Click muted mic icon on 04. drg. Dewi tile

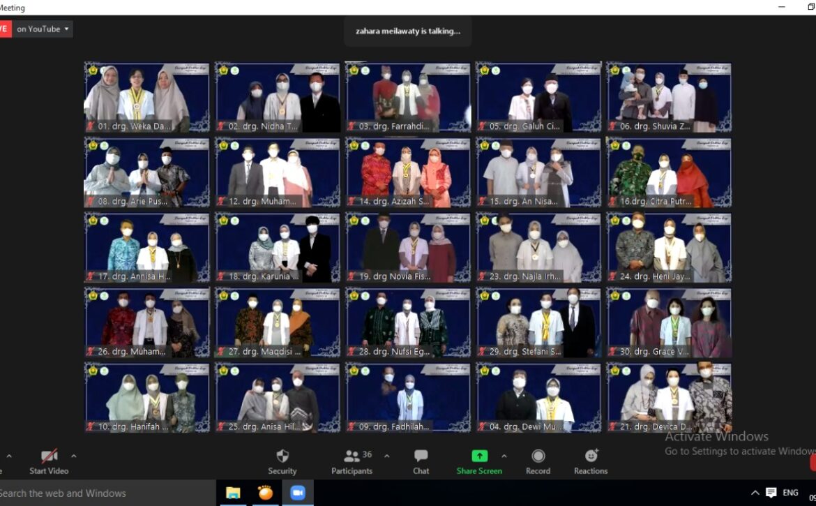coord(483,426)
